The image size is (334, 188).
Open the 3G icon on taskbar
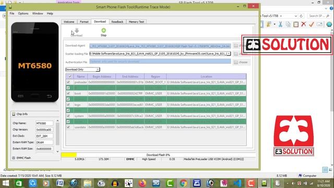coord(156,183)
